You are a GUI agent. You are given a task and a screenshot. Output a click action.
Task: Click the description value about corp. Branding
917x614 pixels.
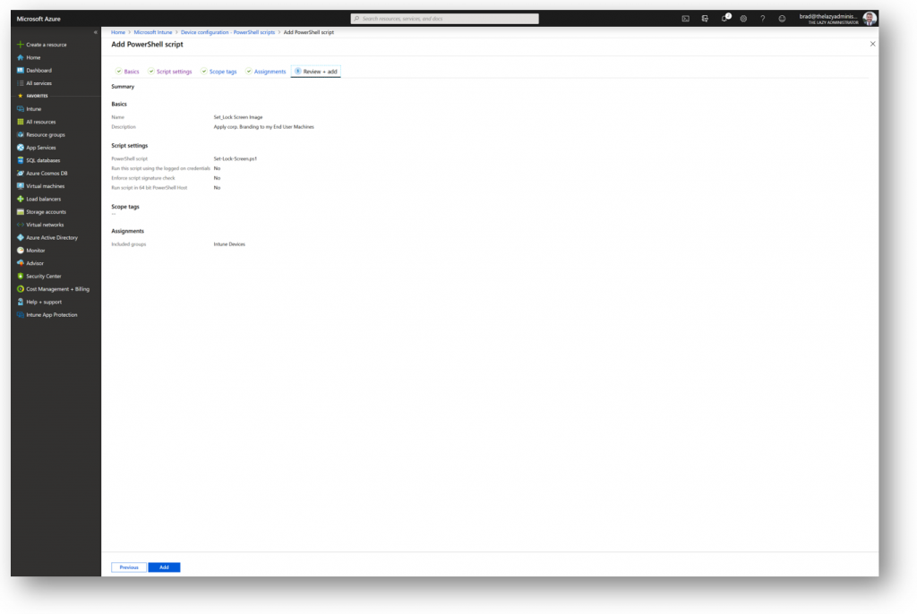tap(264, 127)
